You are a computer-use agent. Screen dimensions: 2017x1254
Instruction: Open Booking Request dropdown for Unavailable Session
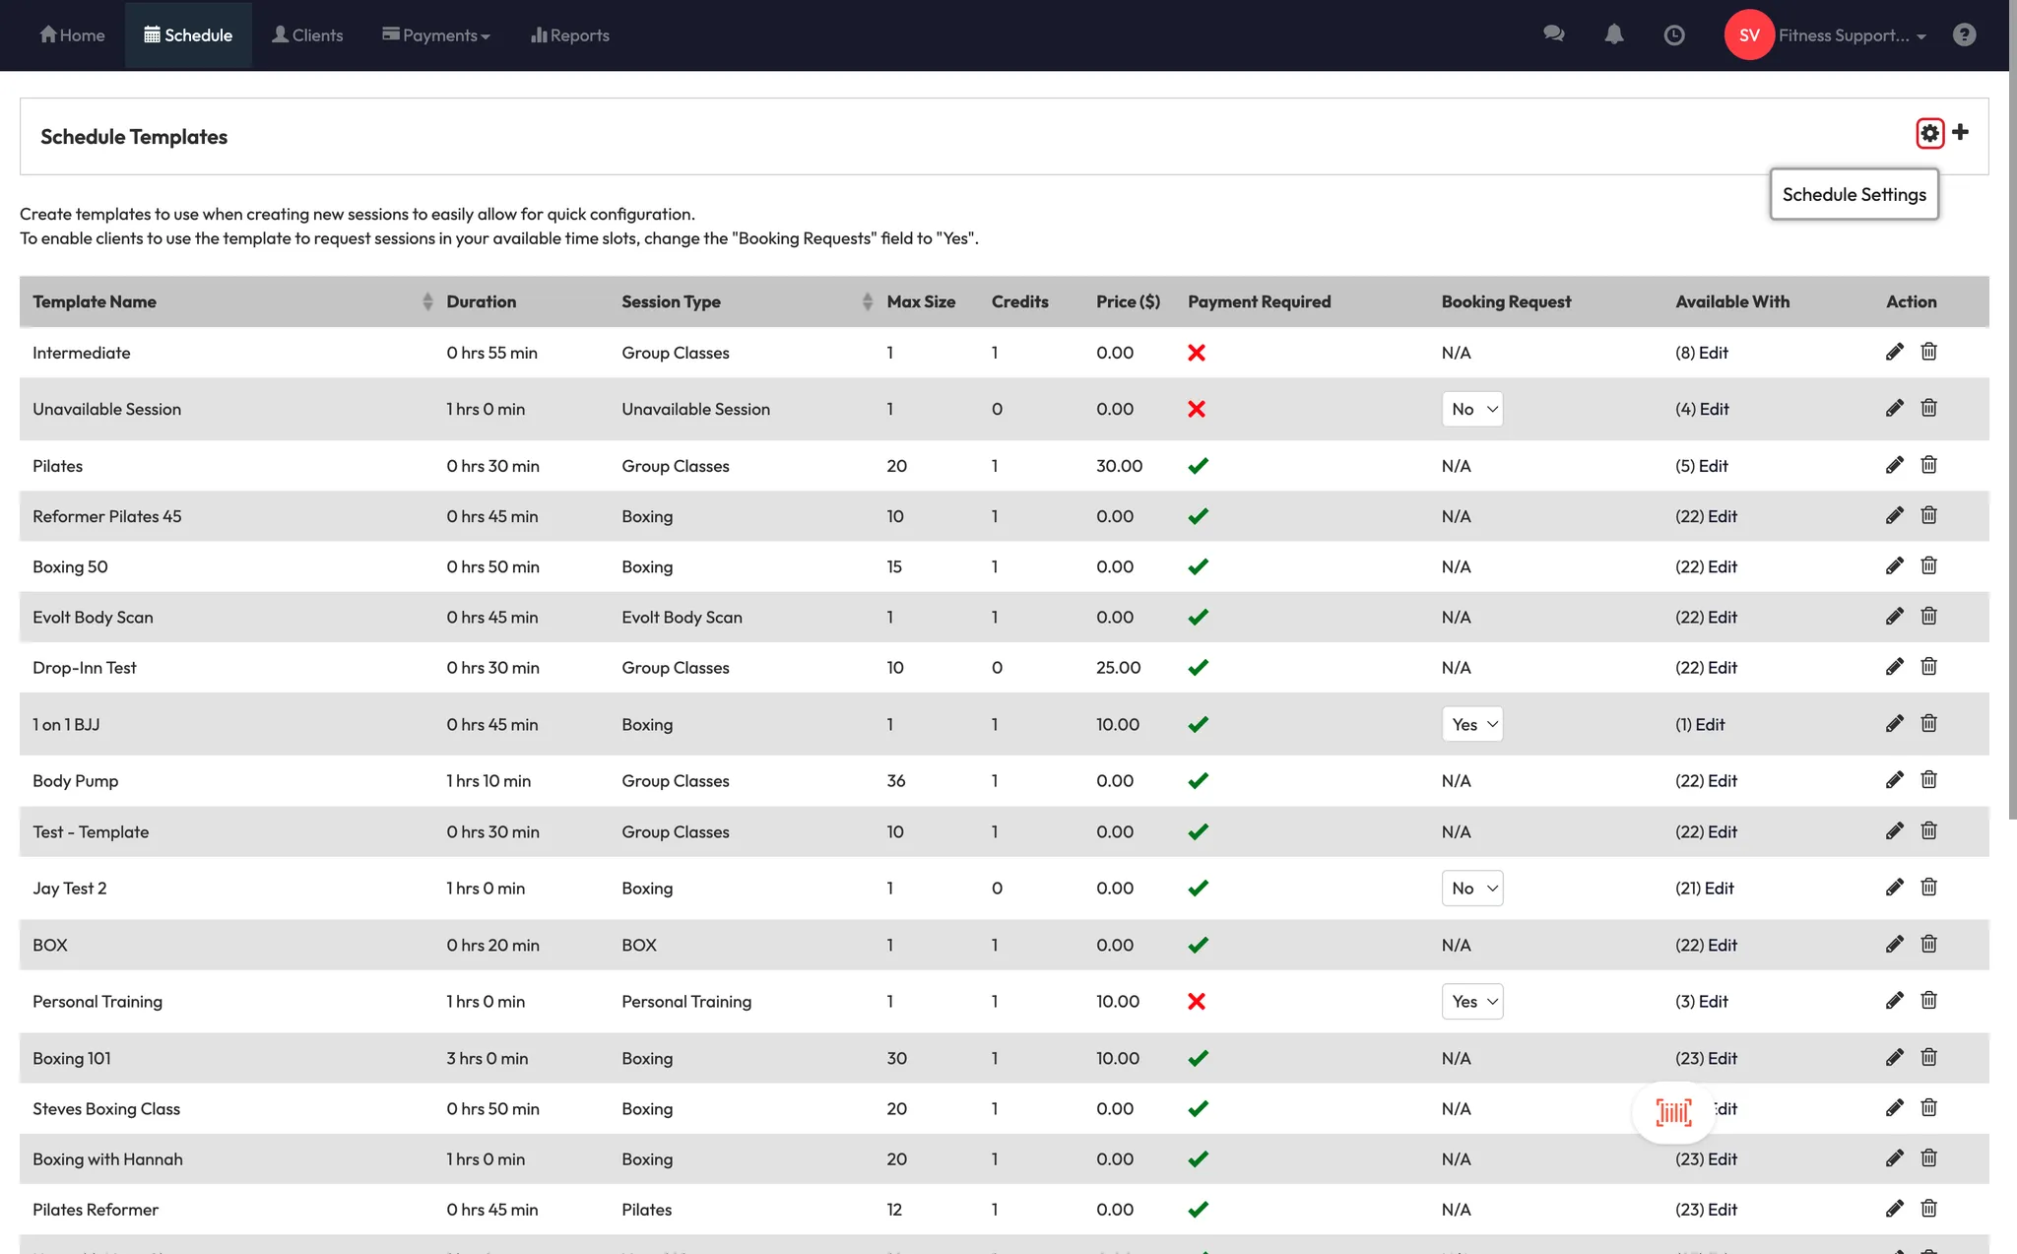pyautogui.click(x=1471, y=409)
